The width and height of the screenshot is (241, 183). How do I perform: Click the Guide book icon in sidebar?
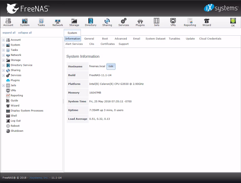coord(8,101)
